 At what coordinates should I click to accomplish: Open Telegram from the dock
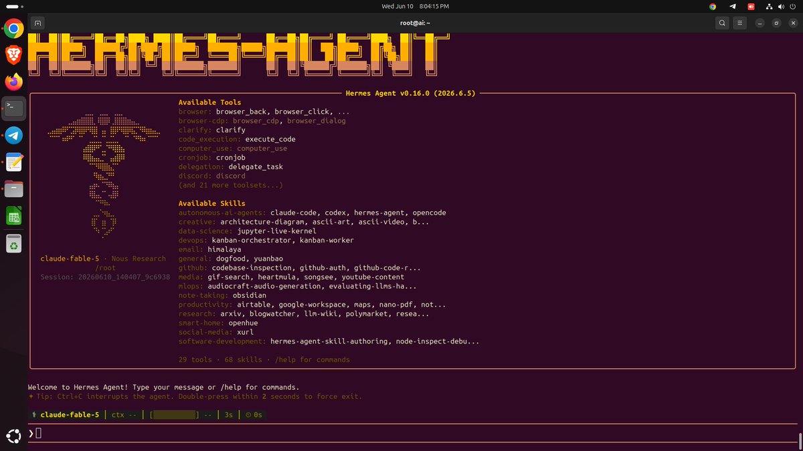14,136
